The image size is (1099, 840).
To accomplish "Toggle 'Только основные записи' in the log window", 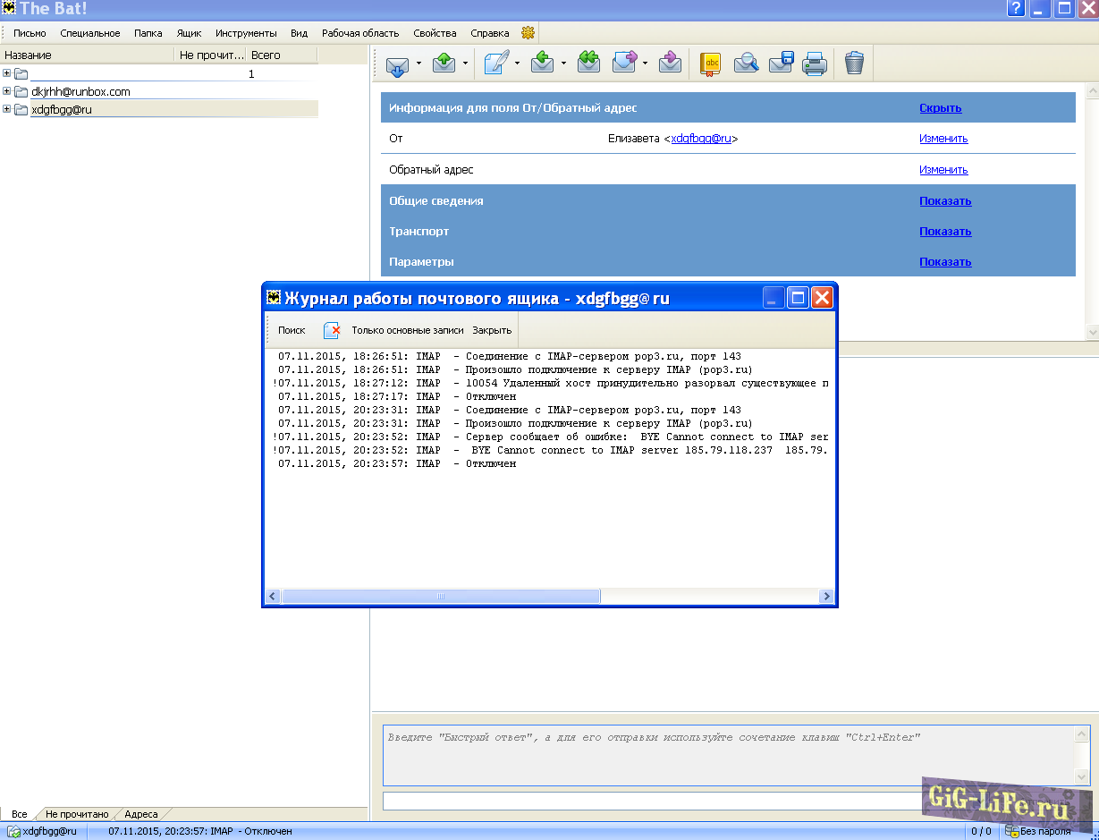I will coord(407,330).
